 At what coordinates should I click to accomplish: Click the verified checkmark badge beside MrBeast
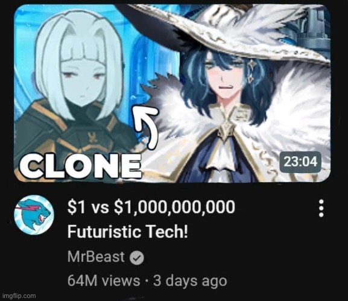pos(137,258)
